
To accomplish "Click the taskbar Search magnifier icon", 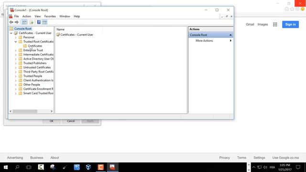I will point(17,167).
